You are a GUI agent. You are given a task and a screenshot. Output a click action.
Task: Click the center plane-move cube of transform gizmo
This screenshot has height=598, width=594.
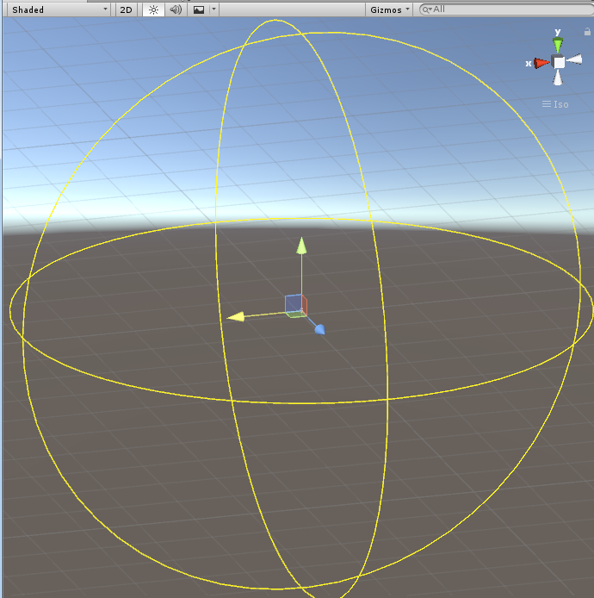pyautogui.click(x=295, y=306)
